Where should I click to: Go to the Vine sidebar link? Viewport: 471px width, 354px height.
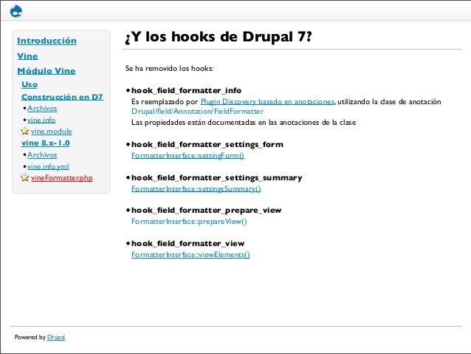(27, 56)
